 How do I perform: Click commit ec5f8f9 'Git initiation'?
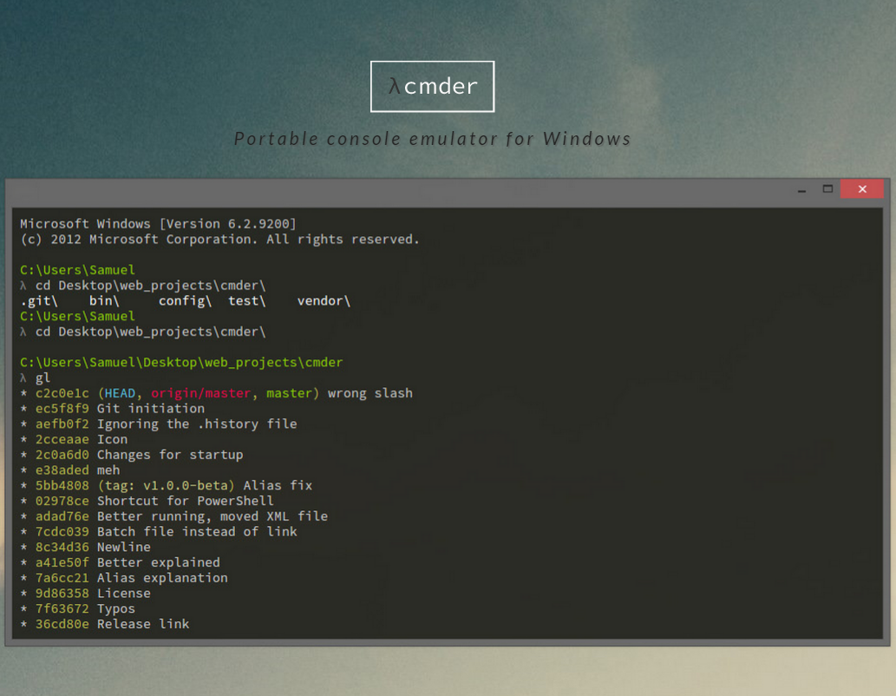click(113, 409)
